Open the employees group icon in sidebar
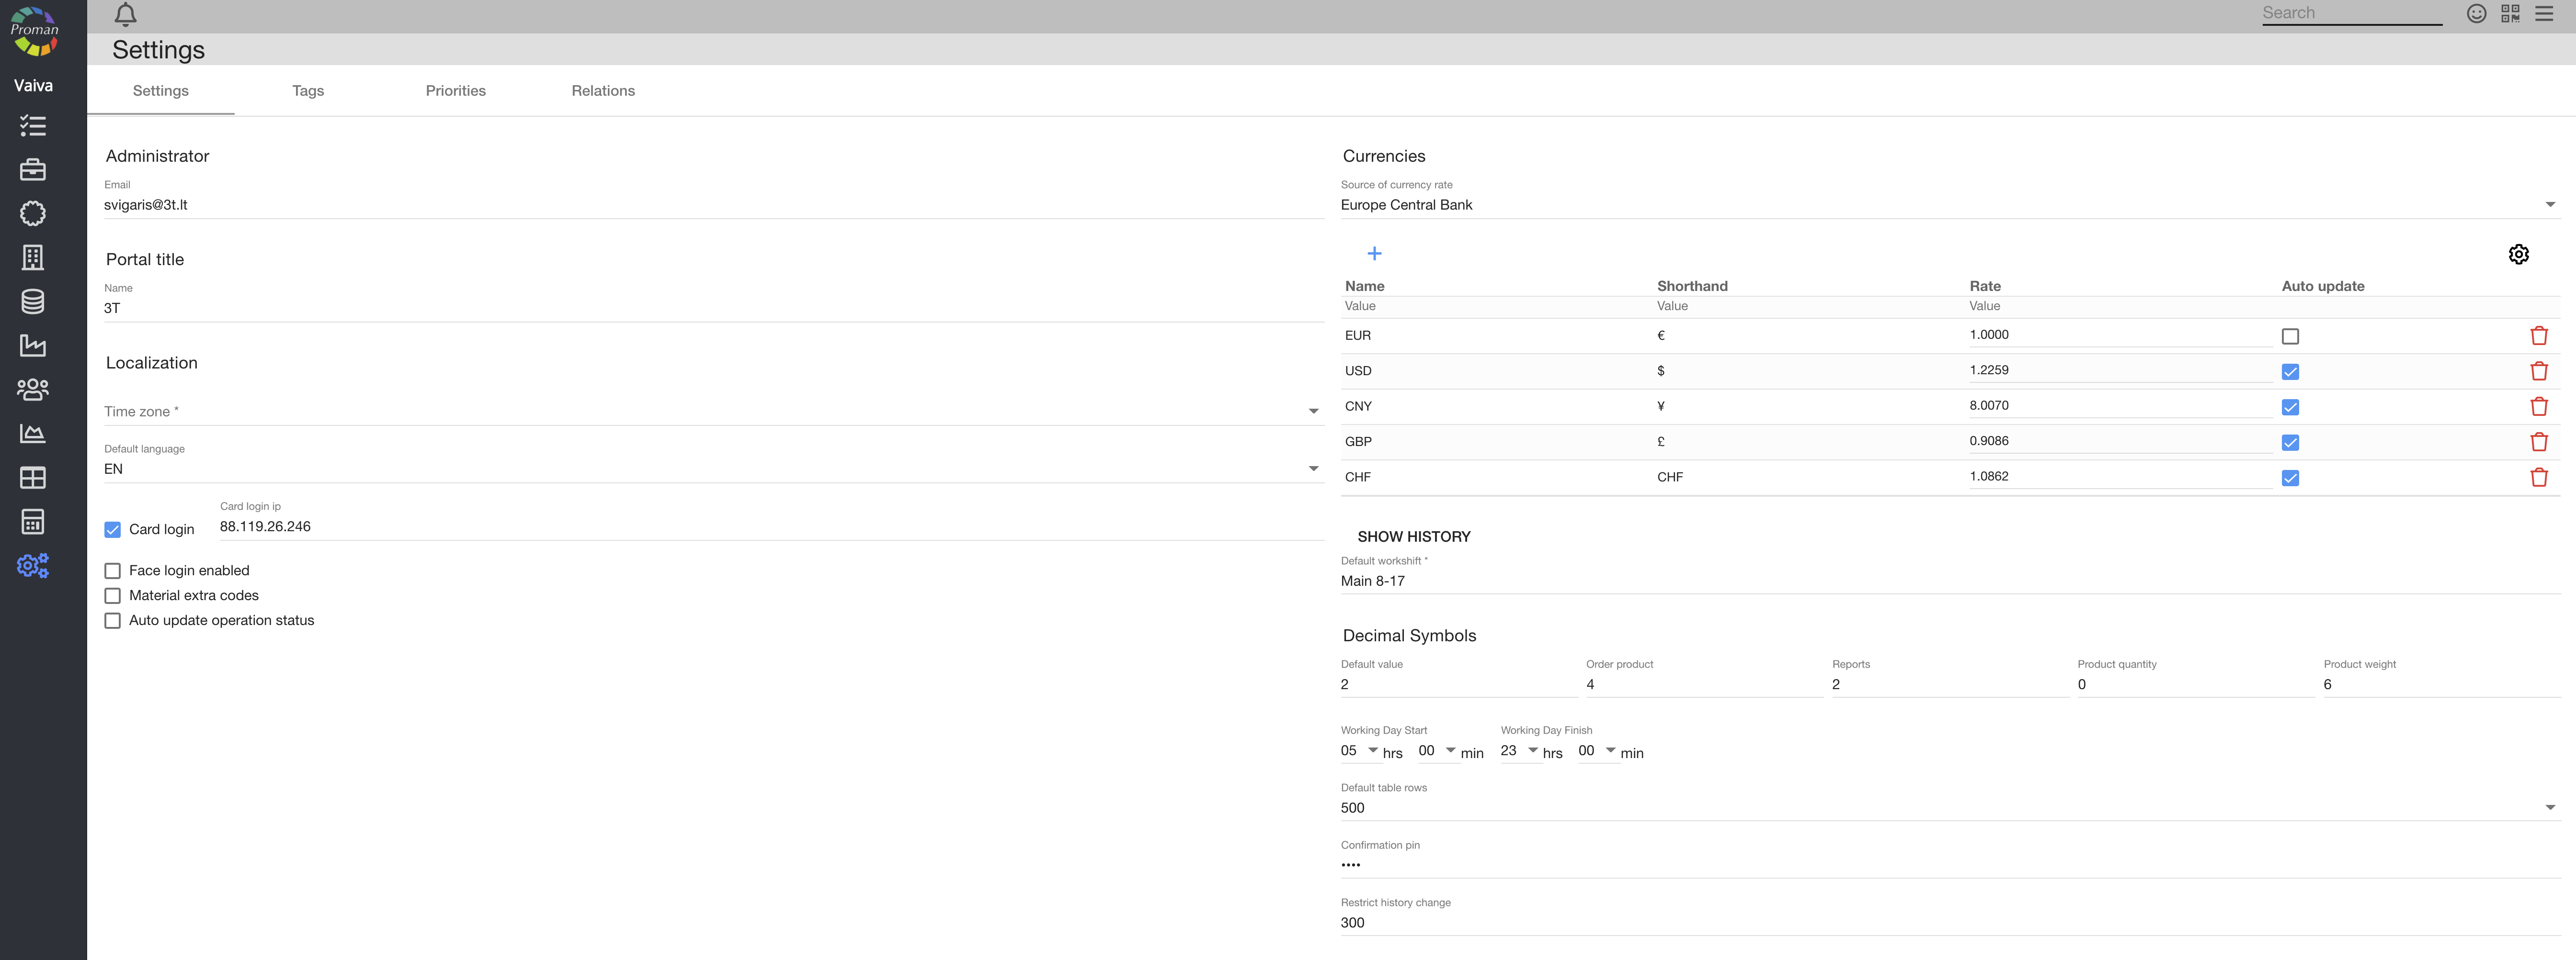Viewport: 2576px width, 960px height. coord(33,390)
